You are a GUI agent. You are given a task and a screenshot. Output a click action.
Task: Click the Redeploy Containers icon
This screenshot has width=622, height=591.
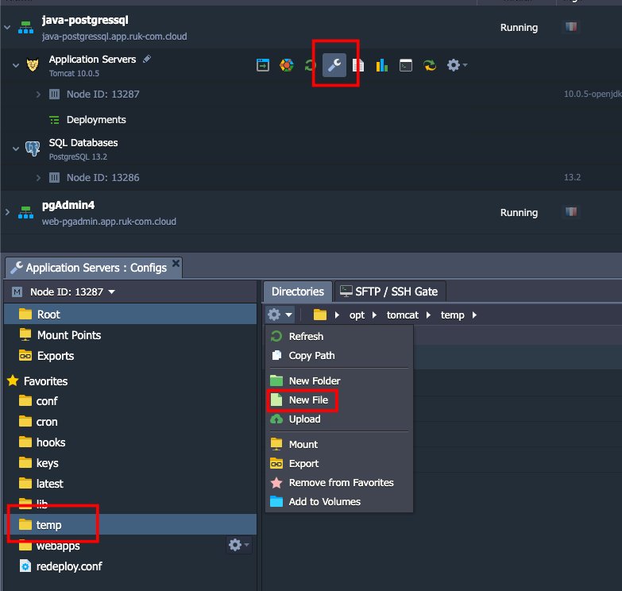[430, 64]
